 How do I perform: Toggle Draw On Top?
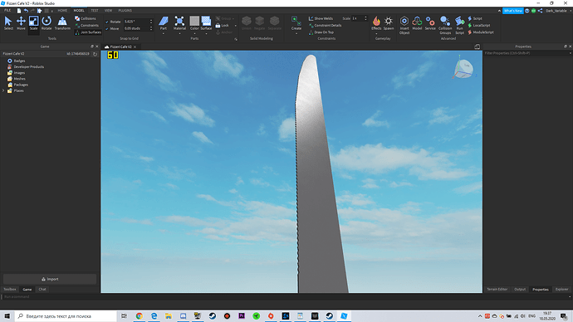coord(321,32)
